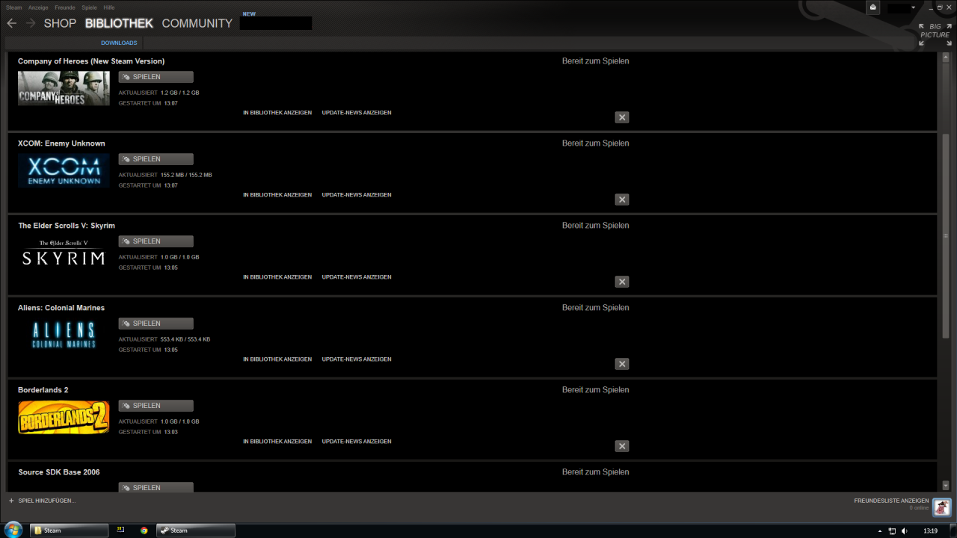Click the vertical scrollbar thumb

coord(946,235)
